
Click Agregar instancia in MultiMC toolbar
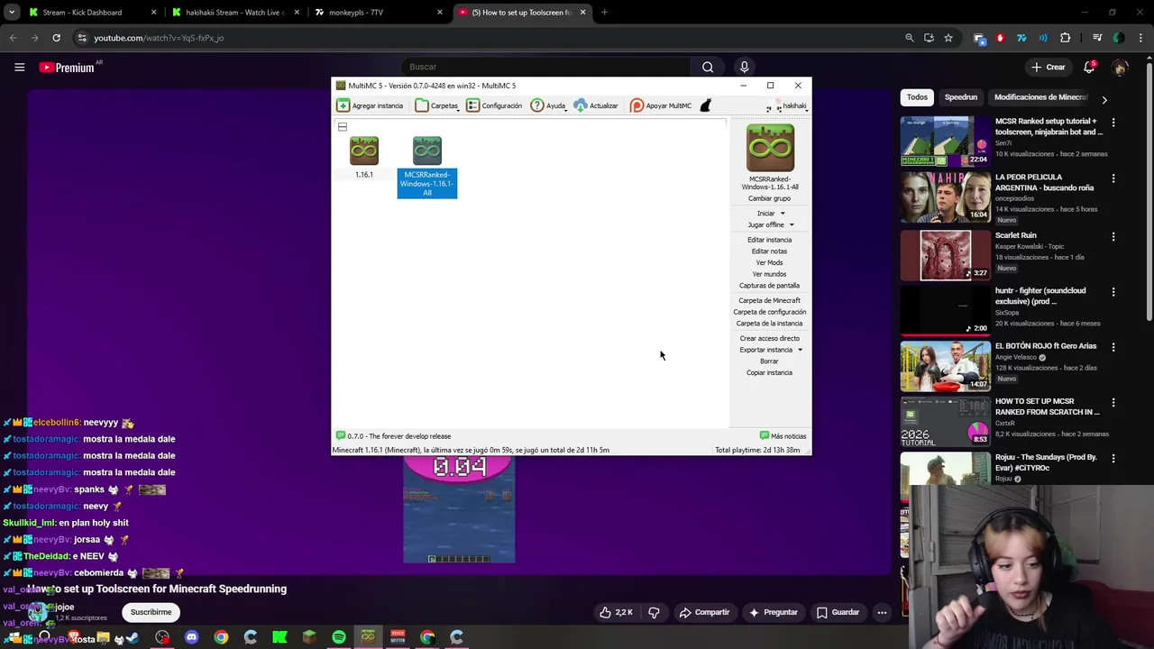click(x=370, y=105)
